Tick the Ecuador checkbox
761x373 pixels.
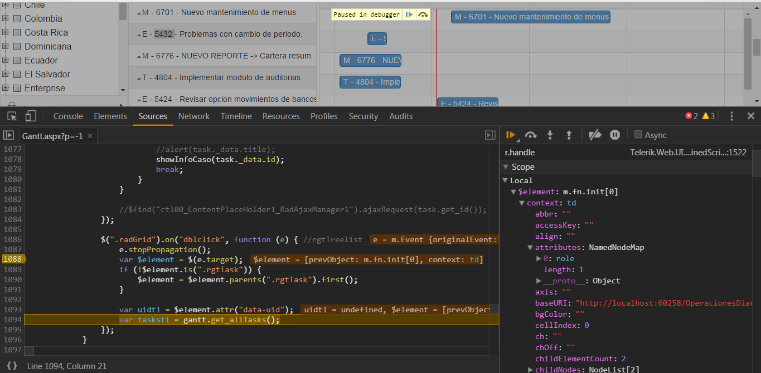click(17, 60)
